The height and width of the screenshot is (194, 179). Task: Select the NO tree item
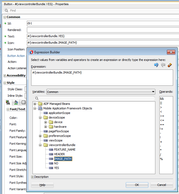(56, 163)
